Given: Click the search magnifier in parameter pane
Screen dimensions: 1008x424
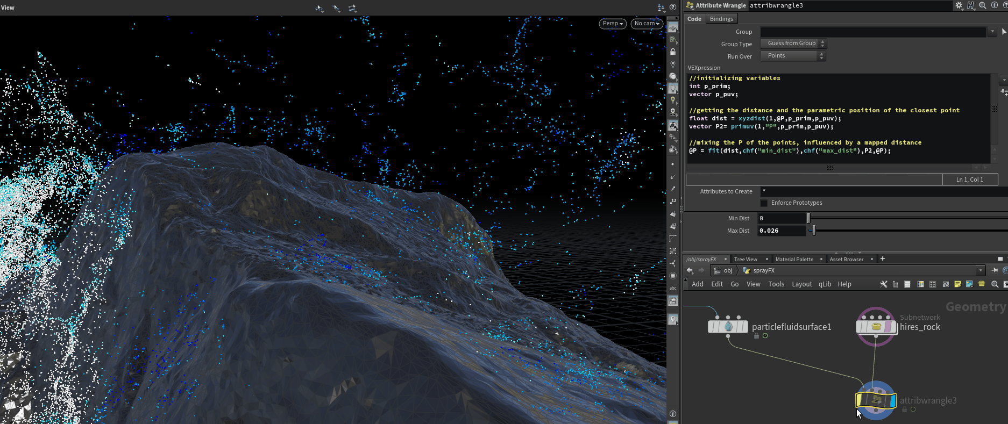Looking at the screenshot, I should pyautogui.click(x=983, y=5).
